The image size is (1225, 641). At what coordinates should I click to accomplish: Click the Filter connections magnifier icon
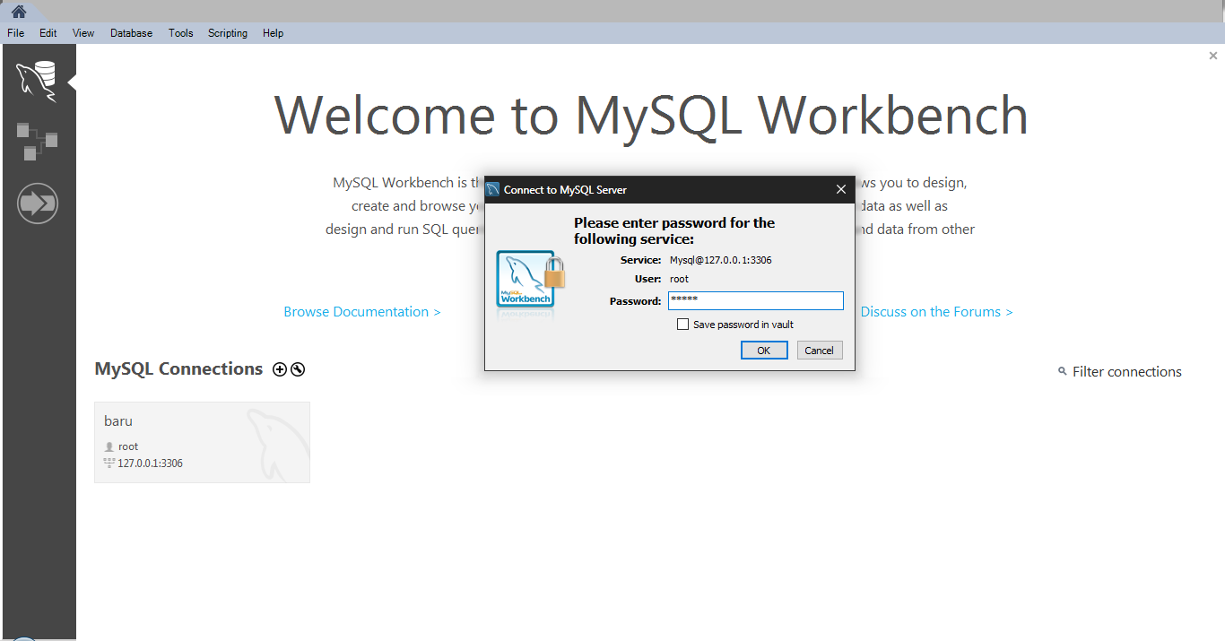pos(1063,371)
